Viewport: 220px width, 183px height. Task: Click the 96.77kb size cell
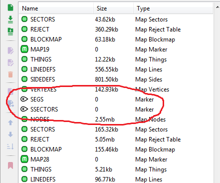click(105, 179)
